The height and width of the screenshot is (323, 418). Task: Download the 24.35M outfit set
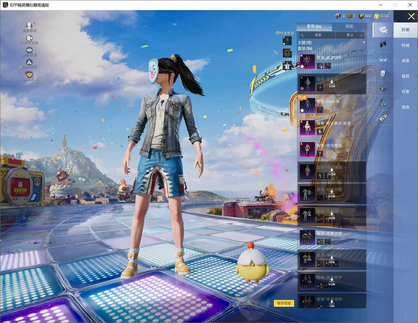pos(332,172)
